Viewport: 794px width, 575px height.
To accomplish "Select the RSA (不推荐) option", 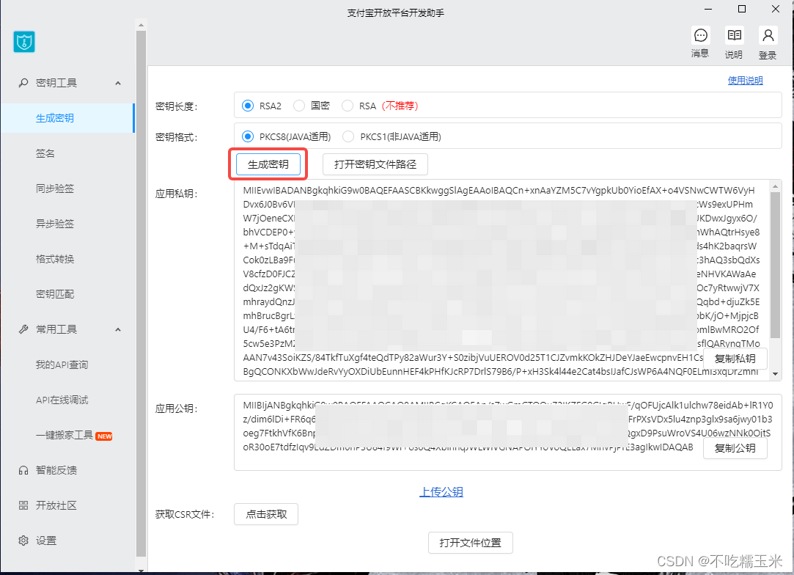I will click(348, 106).
